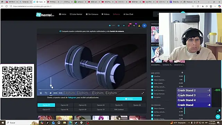
Task: Click the Buscar taskbar search box
Action: tap(22, 123)
